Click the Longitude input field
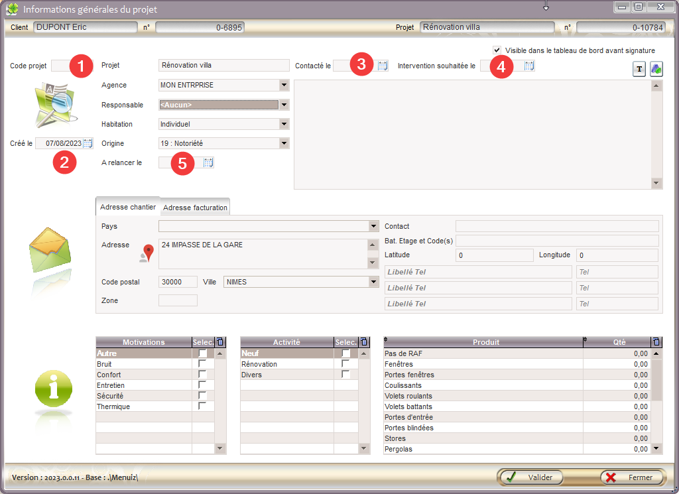Screen dimensions: 679x494 coord(617,255)
